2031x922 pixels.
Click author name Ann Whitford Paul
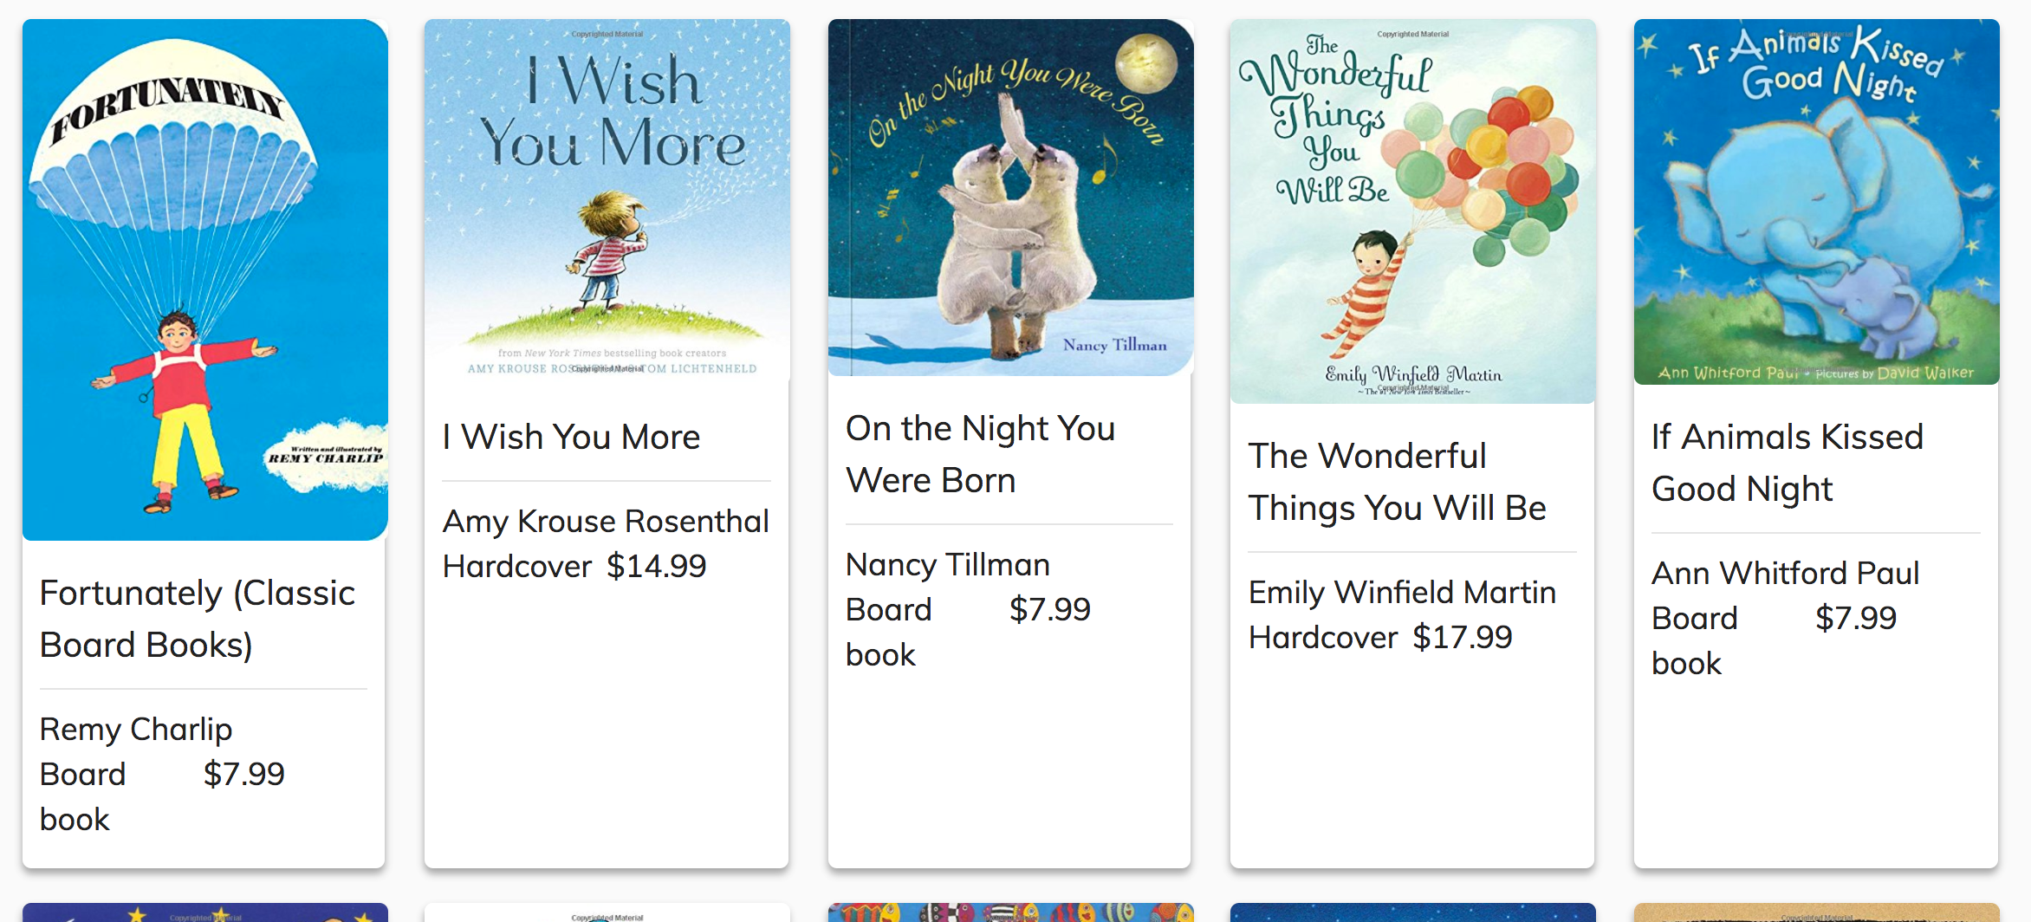pos(1785,574)
